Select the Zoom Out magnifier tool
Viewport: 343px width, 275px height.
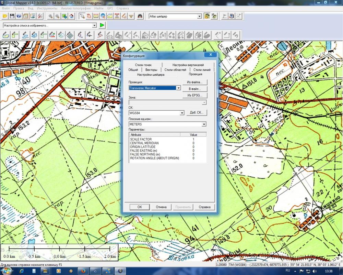click(57, 16)
